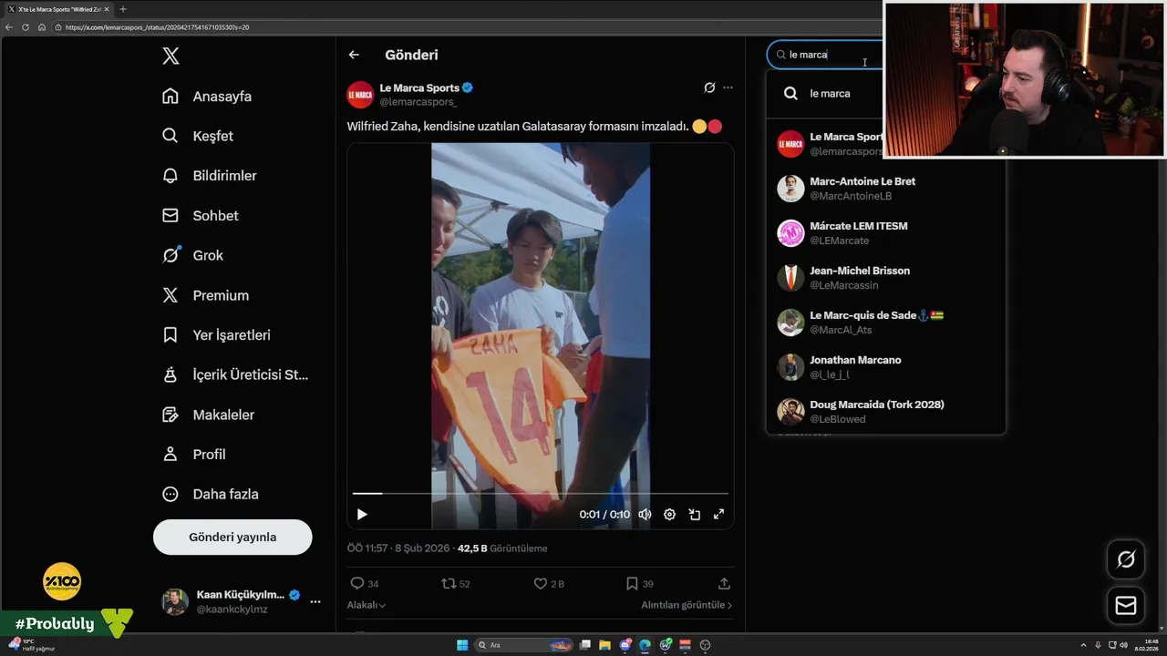Open Keşfet explore page
Viewport: 1167px width, 656px height.
(198, 136)
